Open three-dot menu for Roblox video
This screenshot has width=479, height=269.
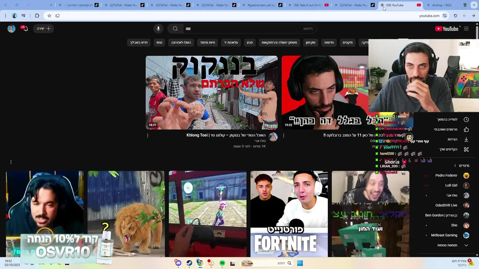coord(283,136)
